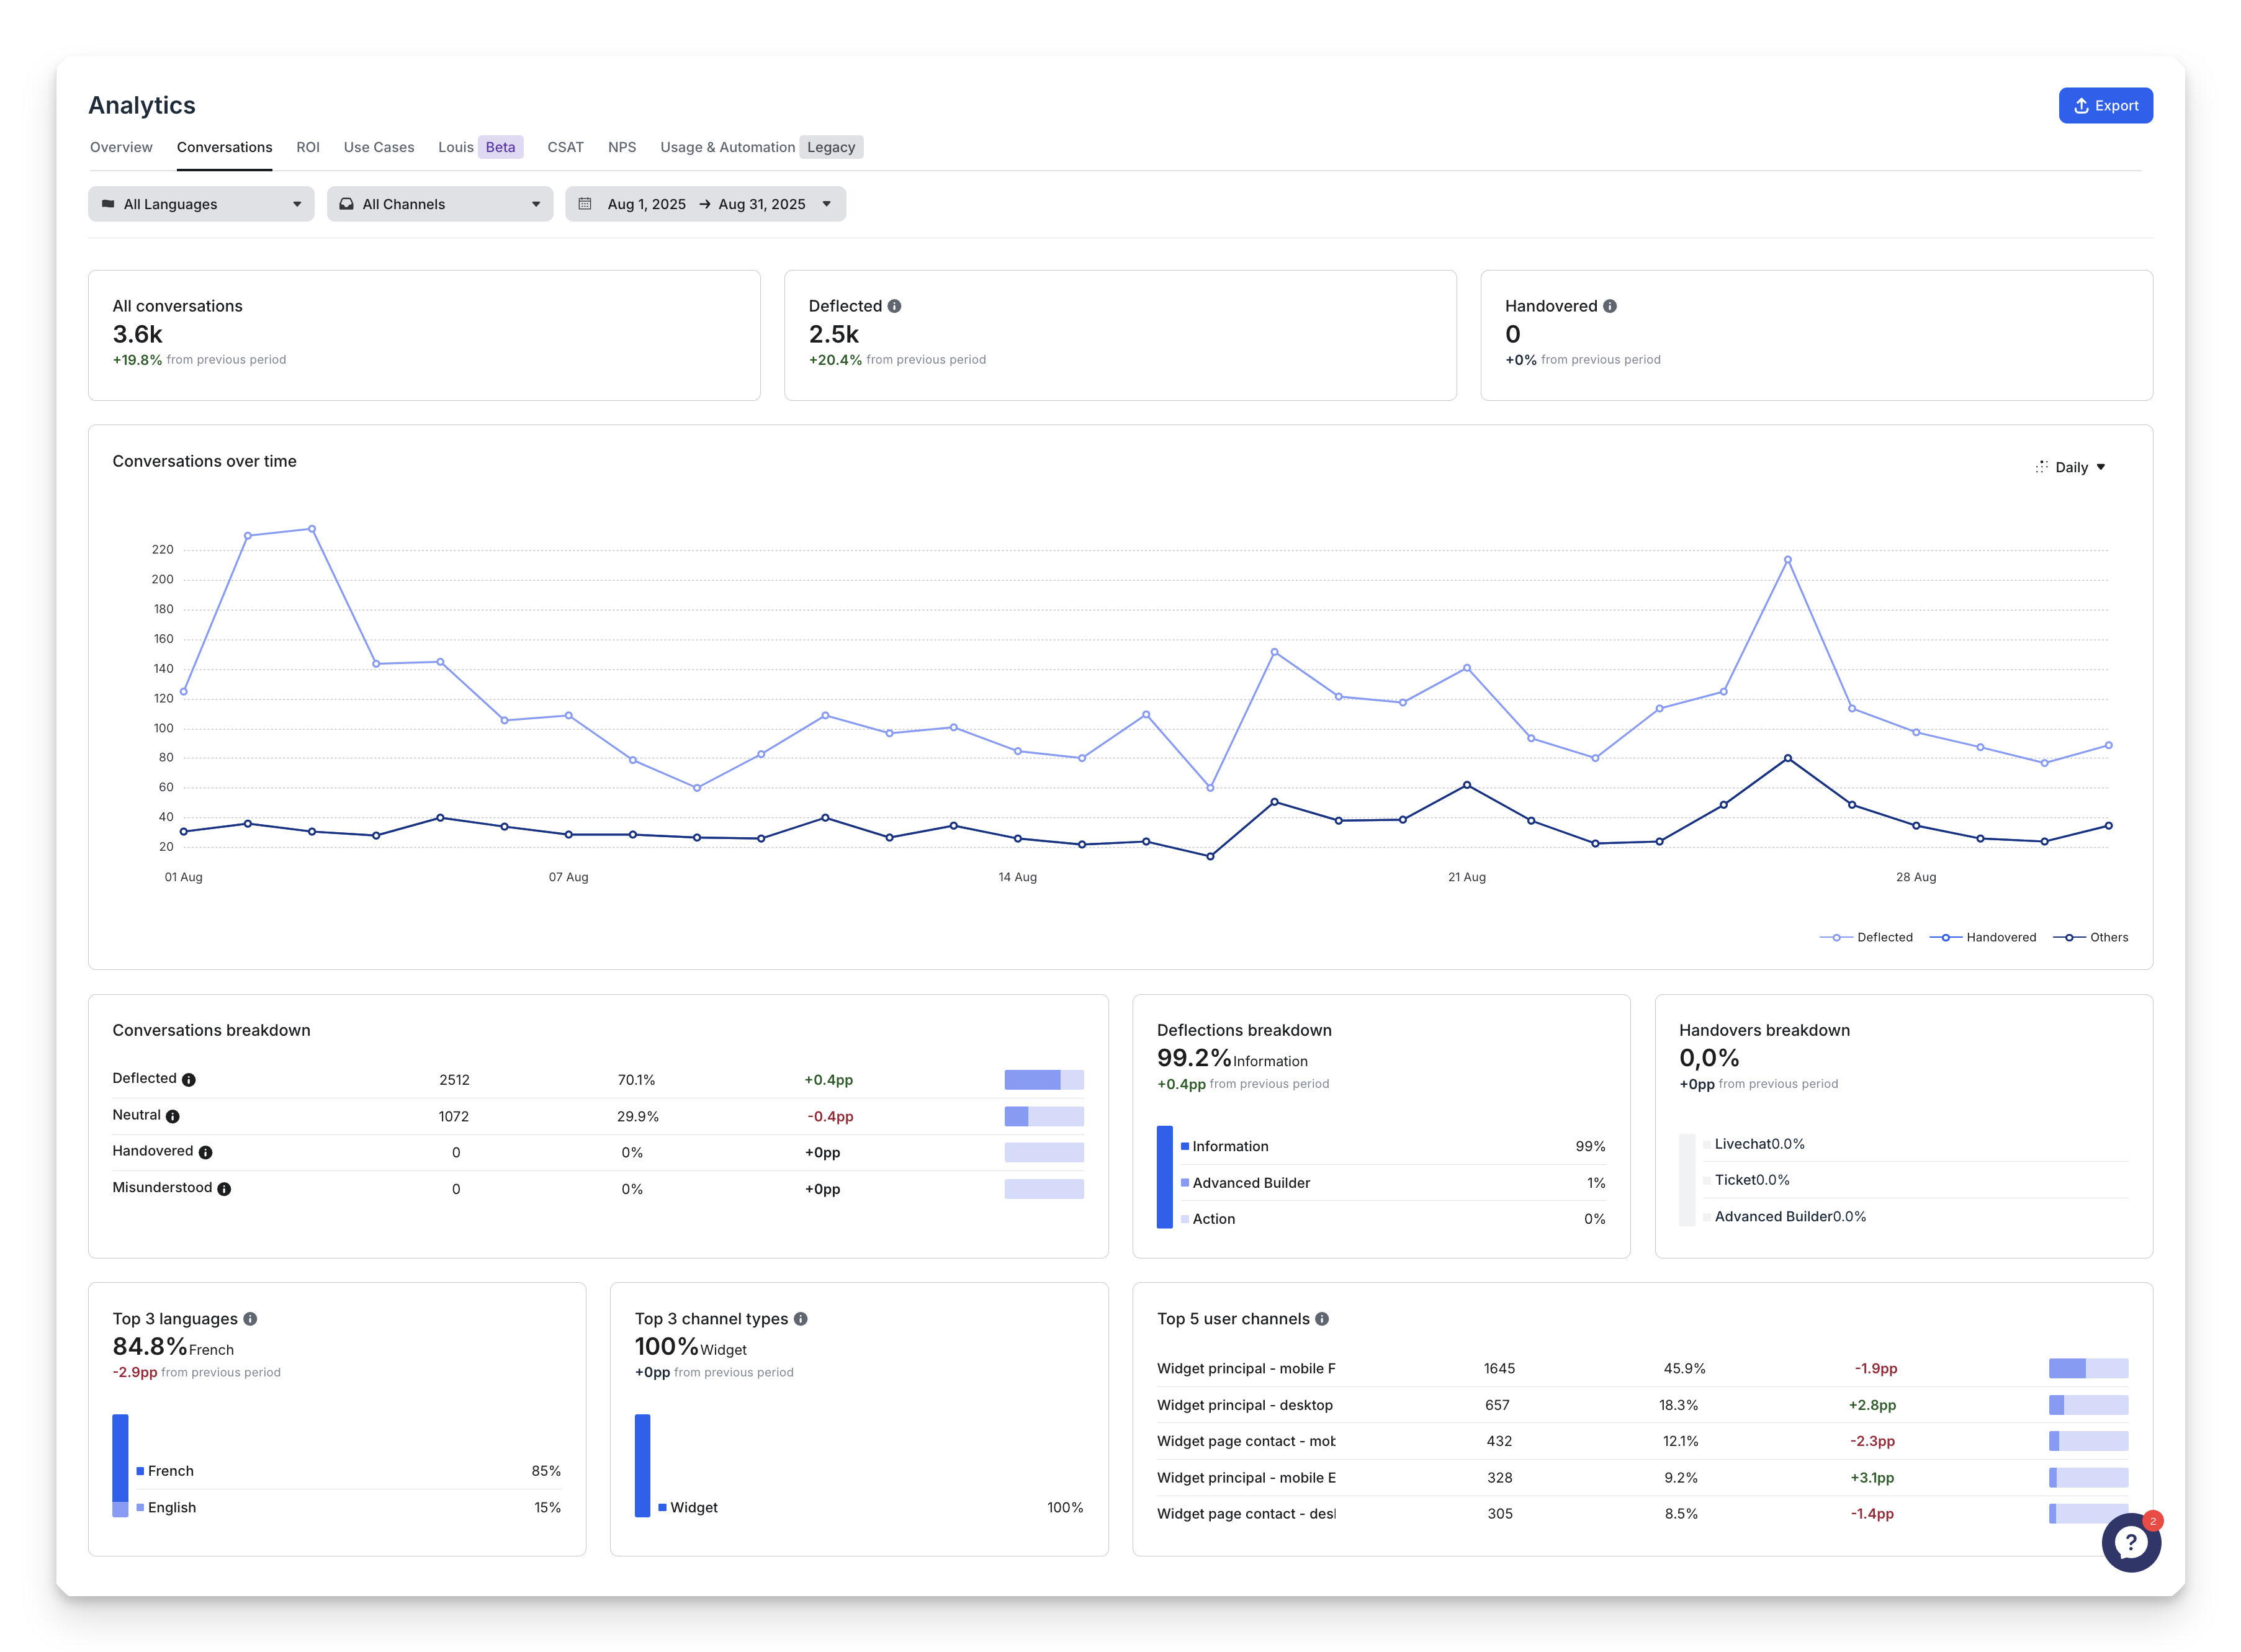The height and width of the screenshot is (1652, 2241).
Task: Click the Export button
Action: click(2105, 106)
